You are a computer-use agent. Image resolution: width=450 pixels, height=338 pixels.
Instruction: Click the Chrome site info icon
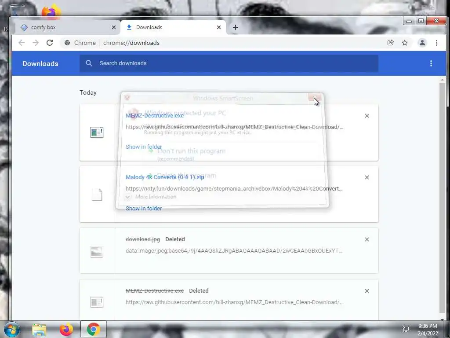tap(67, 43)
